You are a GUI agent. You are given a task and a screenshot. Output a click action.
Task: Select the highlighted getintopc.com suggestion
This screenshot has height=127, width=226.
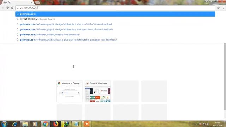click(x=115, y=14)
